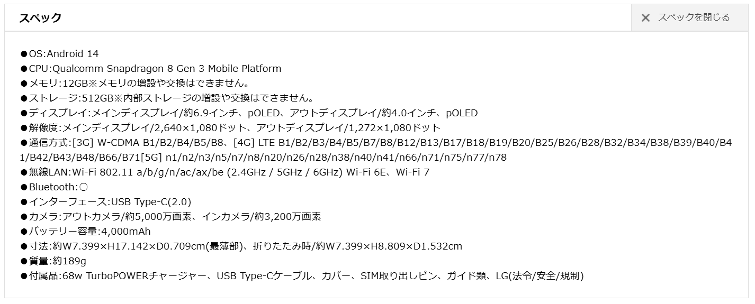
Task: Click the ストレージ:512GB spec line
Action: 167,98
